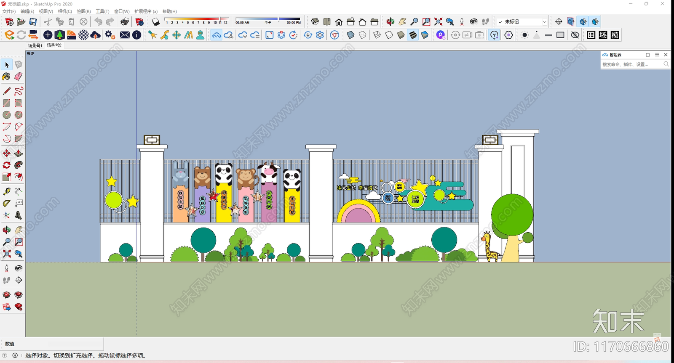Screen dimensions: 674x363
Task: Switch to Iso view house icon
Action: [x=315, y=21]
